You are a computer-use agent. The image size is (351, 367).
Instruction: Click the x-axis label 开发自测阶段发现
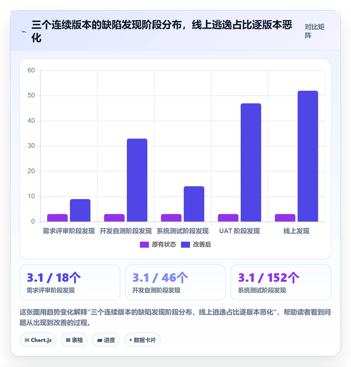tap(126, 231)
